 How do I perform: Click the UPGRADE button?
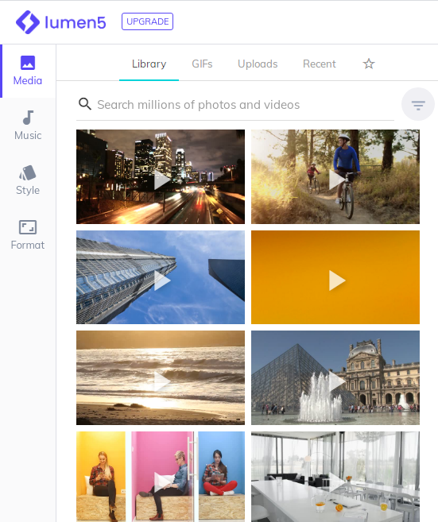[147, 21]
